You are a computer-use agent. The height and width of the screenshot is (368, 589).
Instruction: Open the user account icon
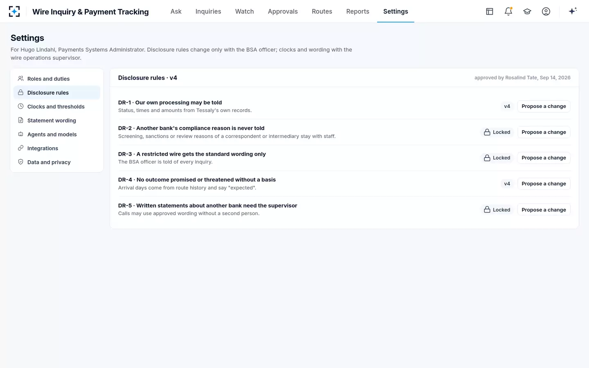coord(546,11)
